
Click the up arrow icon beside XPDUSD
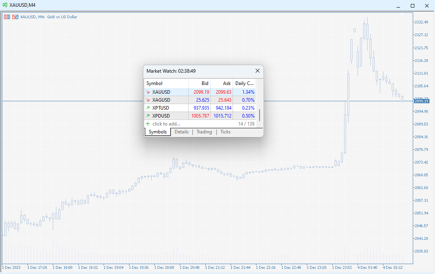tap(148, 116)
